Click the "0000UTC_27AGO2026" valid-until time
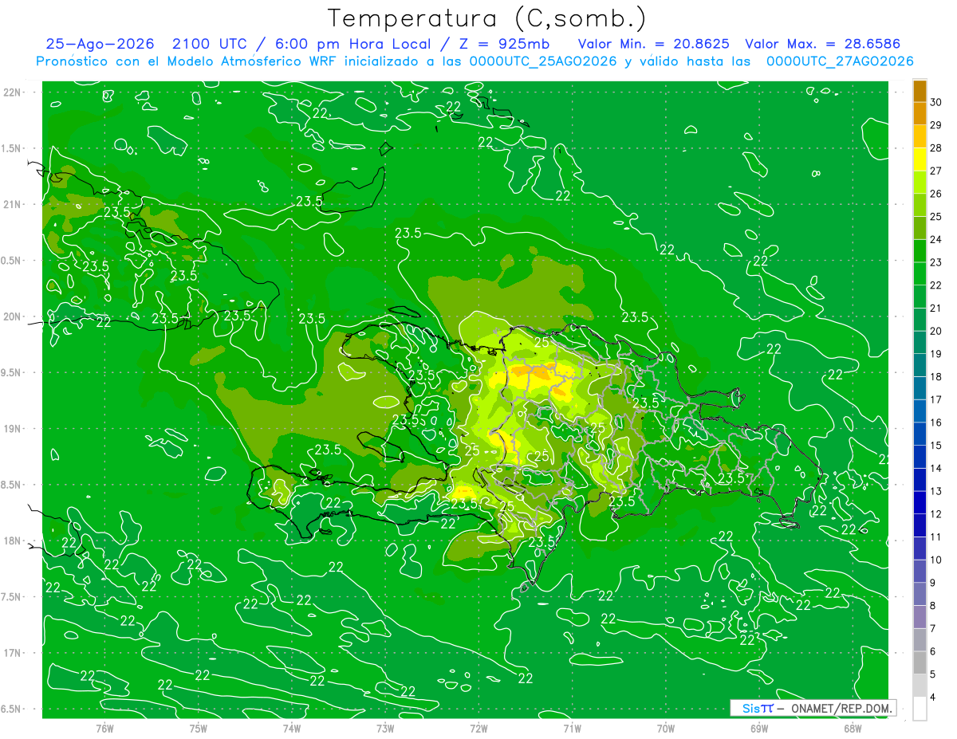 [x=840, y=61]
